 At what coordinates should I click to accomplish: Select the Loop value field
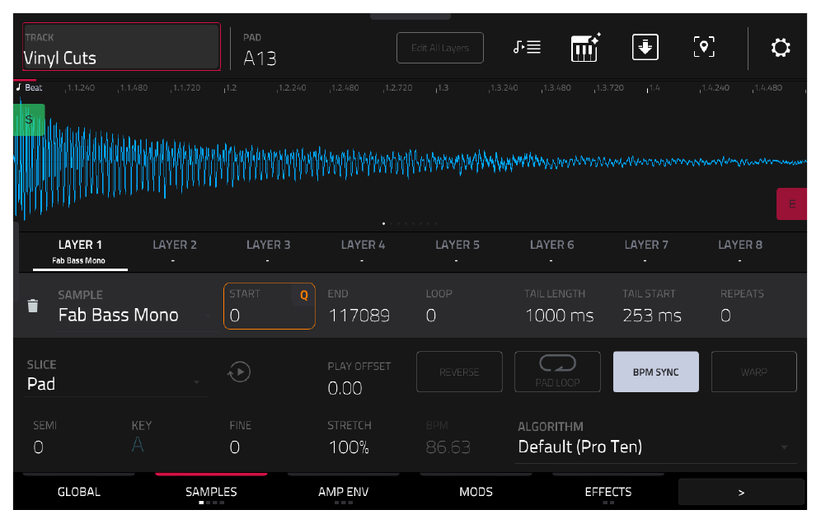[430, 316]
